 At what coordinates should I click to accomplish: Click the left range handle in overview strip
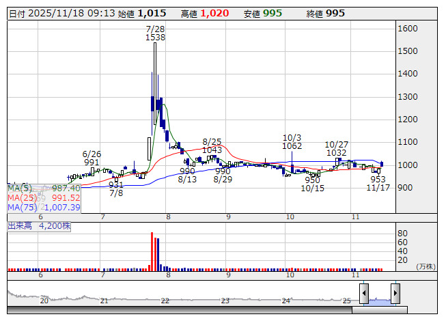pyautogui.click(x=364, y=294)
